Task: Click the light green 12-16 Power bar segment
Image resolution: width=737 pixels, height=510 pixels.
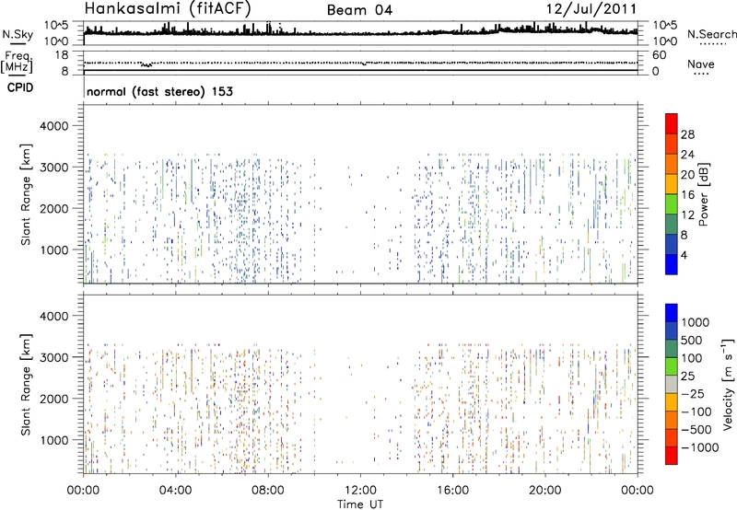Action: tap(672, 204)
